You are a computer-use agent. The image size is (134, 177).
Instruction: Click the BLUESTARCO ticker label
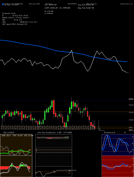coord(72,4)
